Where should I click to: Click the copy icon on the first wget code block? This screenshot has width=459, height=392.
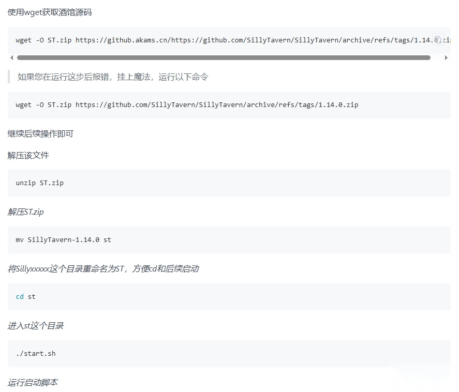(438, 39)
